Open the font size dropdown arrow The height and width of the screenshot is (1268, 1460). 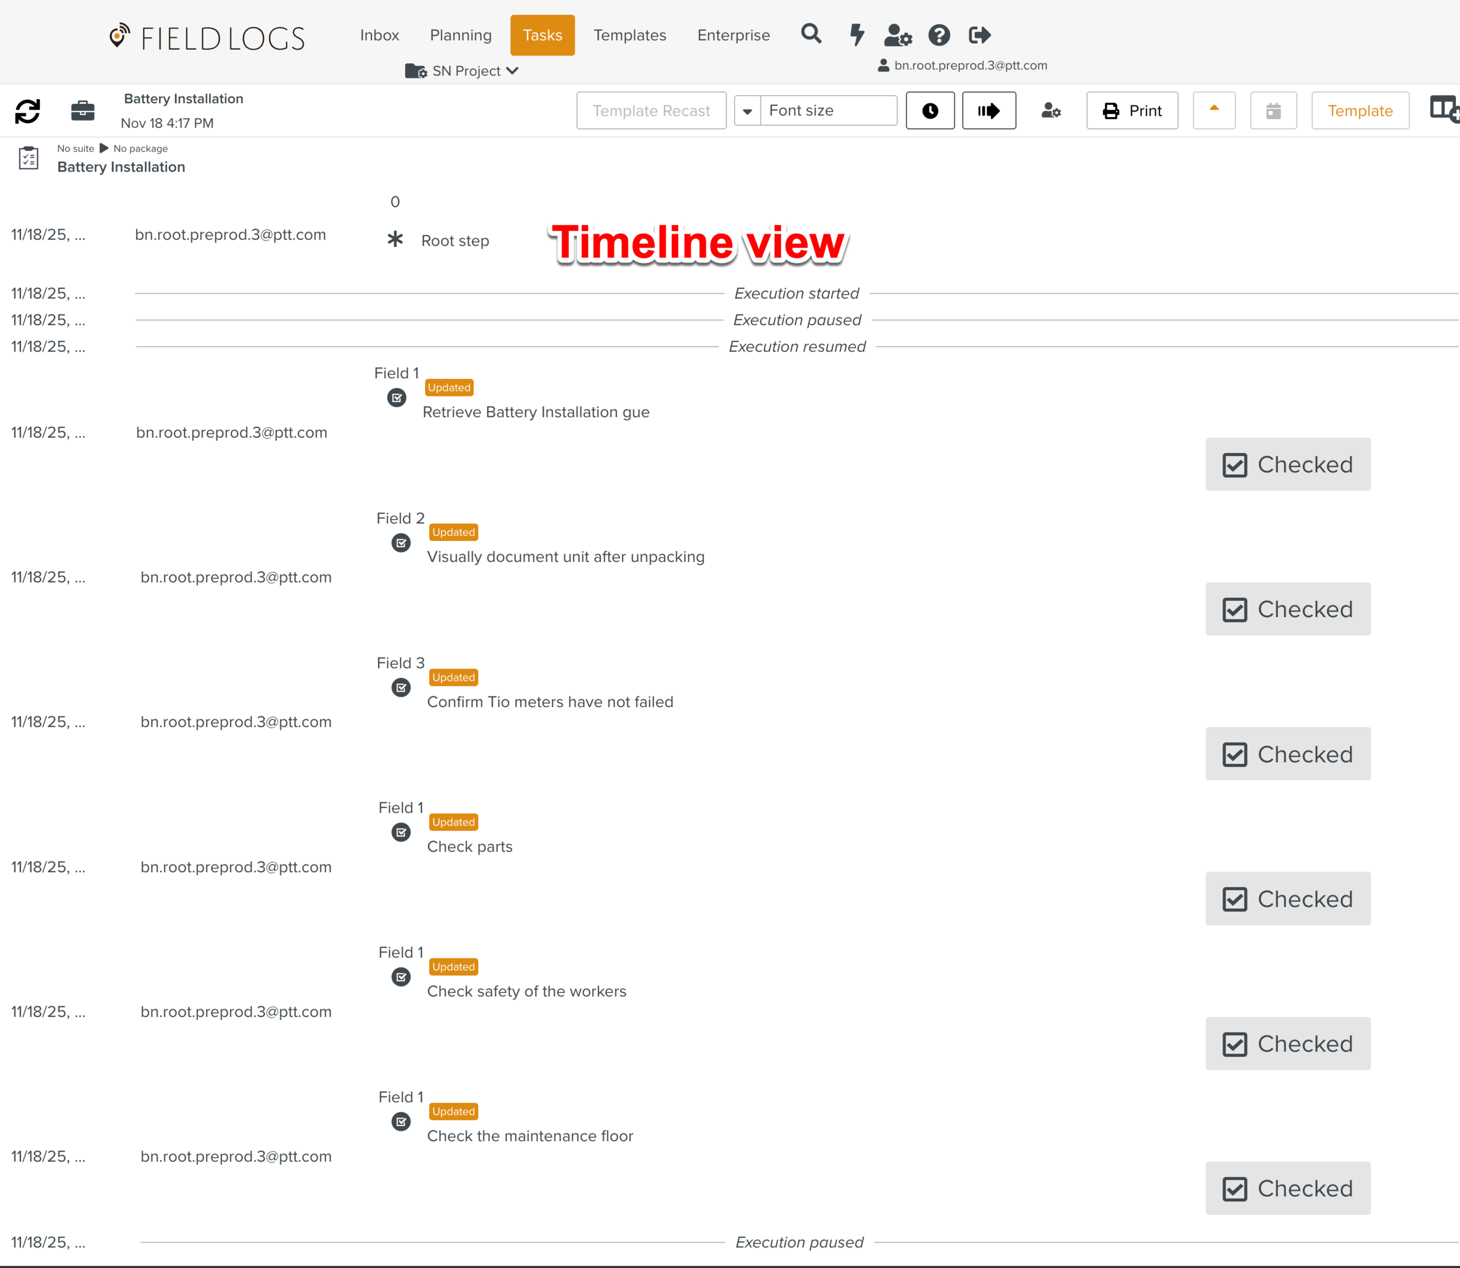(748, 110)
